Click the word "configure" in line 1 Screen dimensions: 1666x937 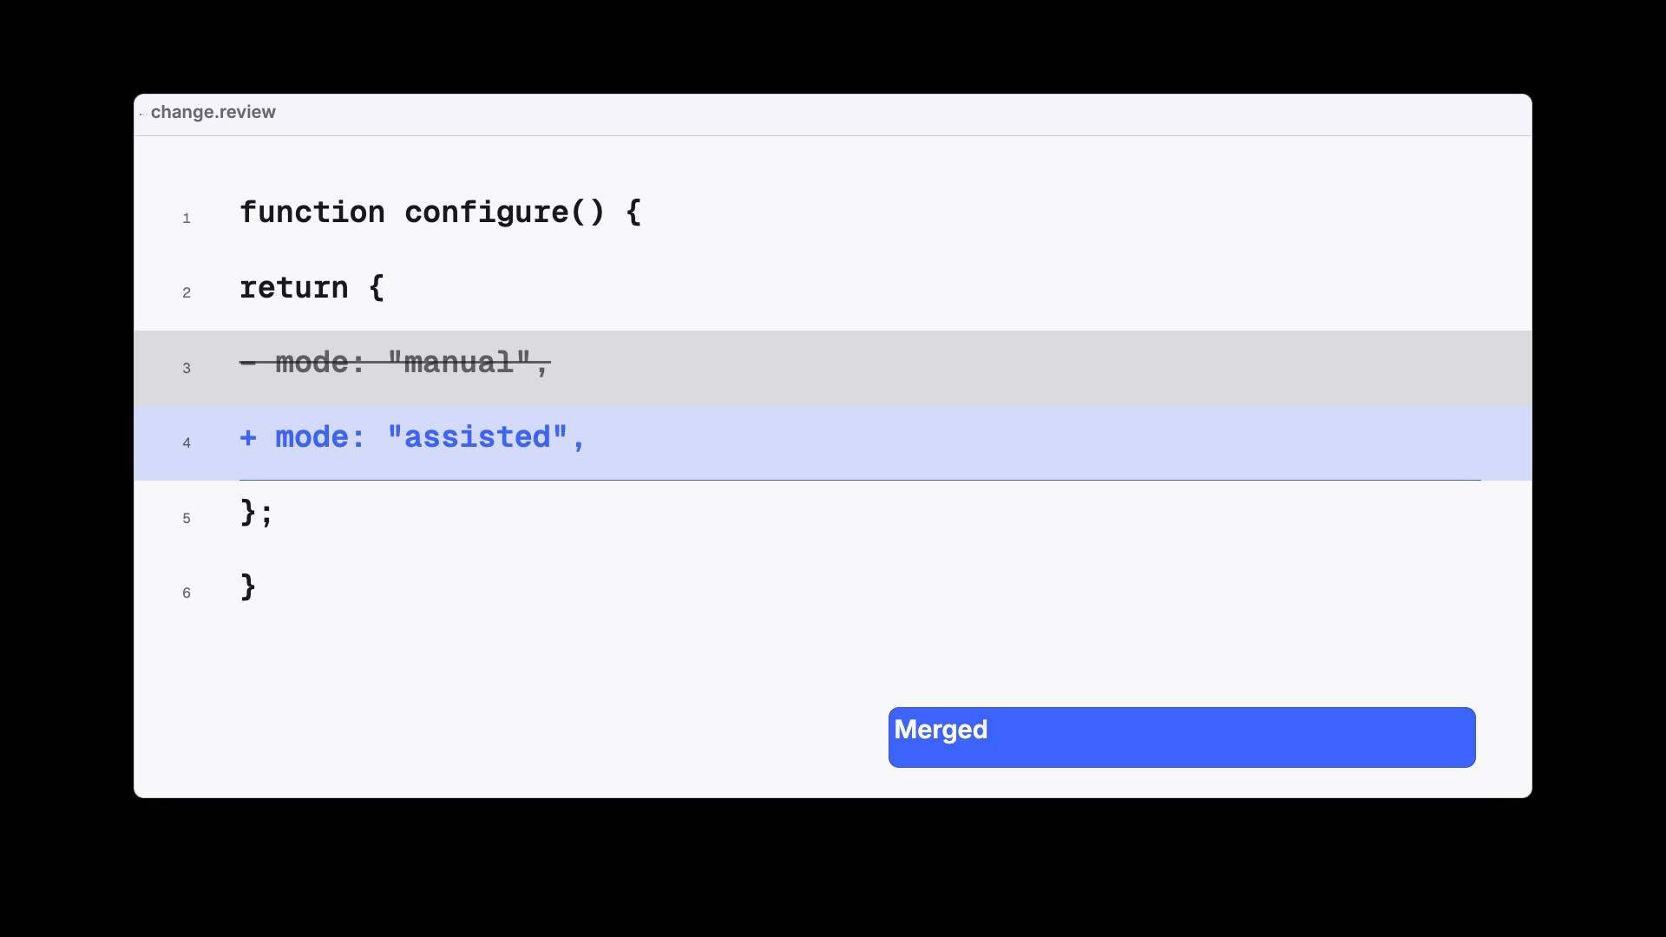487,213
